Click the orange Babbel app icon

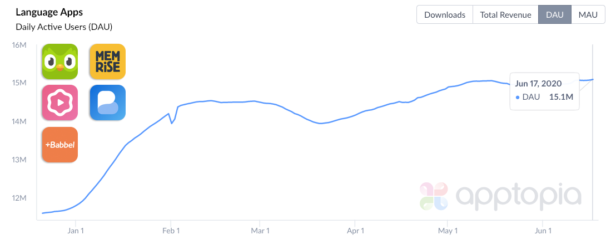(60, 145)
